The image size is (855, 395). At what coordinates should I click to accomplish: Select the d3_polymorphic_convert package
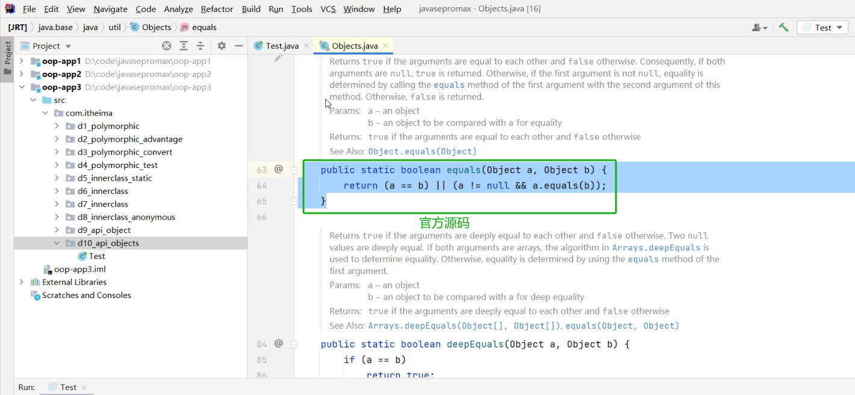click(x=125, y=152)
